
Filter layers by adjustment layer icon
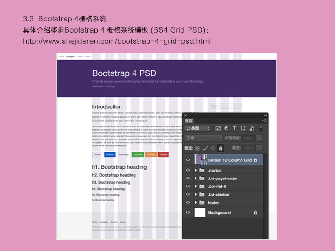[x=226, y=128]
